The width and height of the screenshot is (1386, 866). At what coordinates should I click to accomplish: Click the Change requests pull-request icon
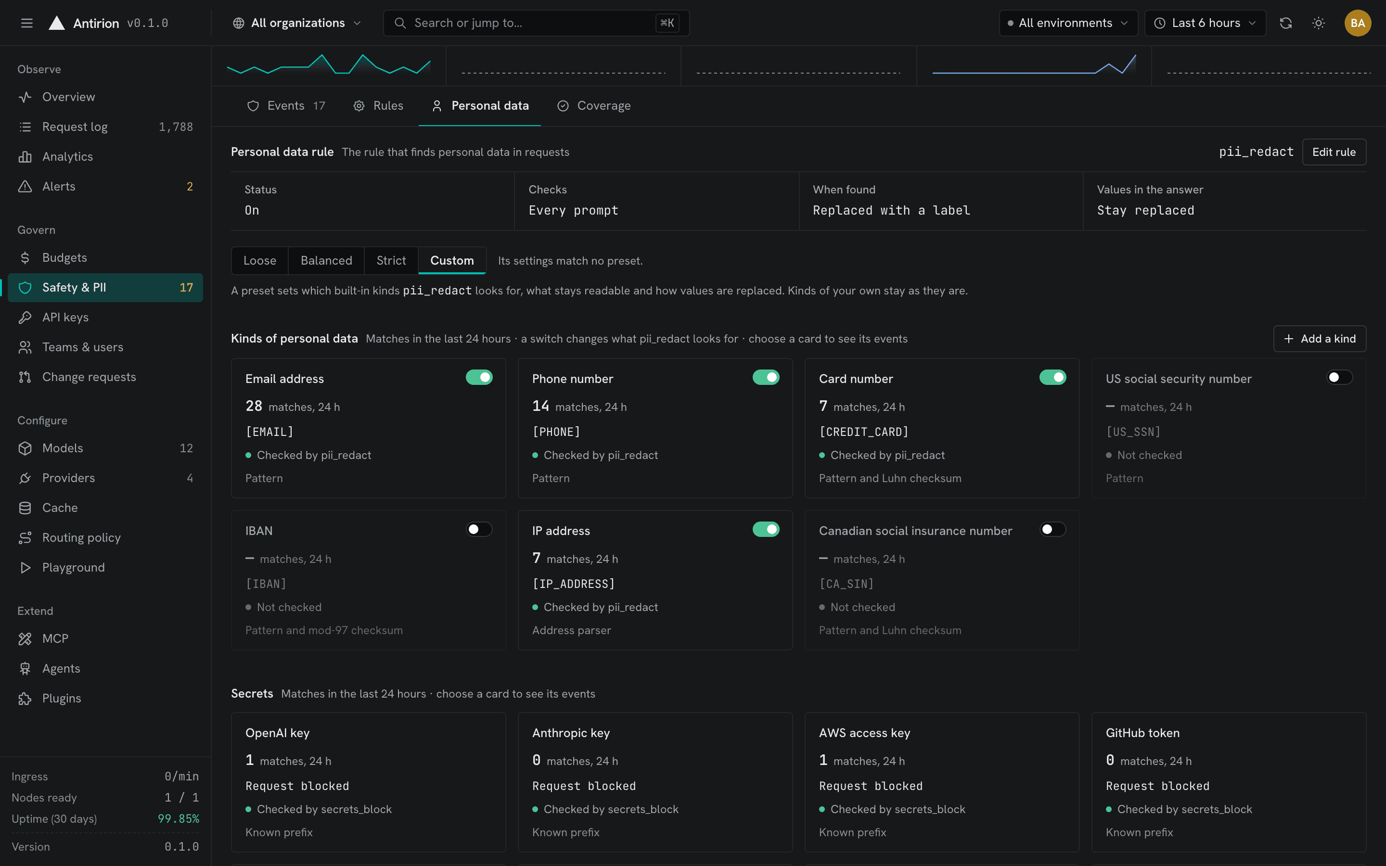pyautogui.click(x=25, y=377)
